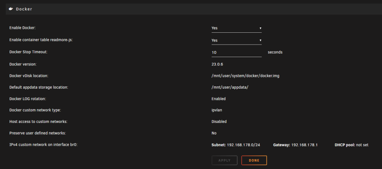Image resolution: width=382 pixels, height=169 pixels.
Task: Click the 'Docker vDisk location:' label
Action: coord(29,76)
